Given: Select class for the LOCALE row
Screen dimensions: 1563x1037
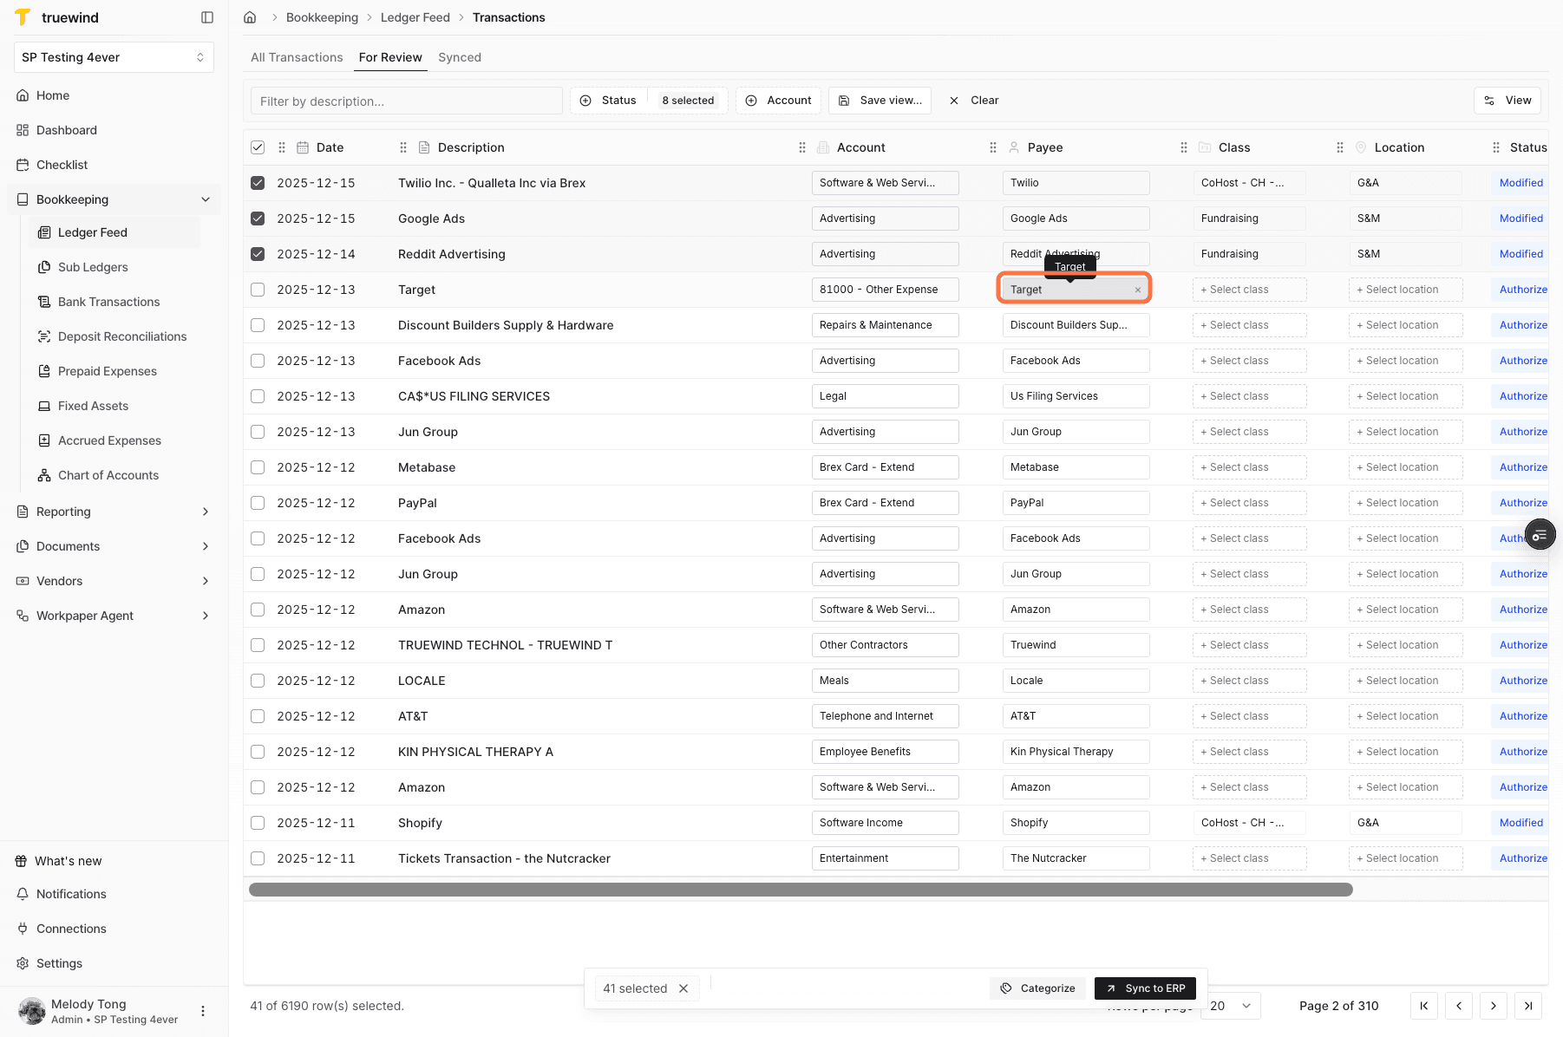Looking at the screenshot, I should [x=1249, y=681].
